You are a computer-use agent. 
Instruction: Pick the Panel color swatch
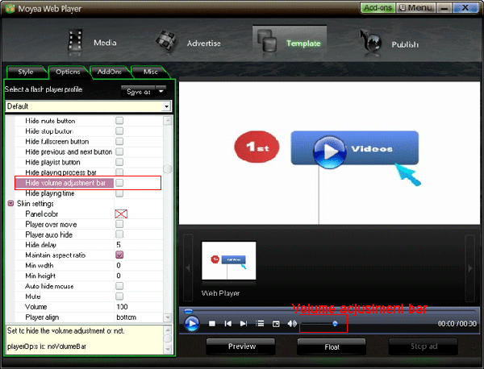click(x=121, y=214)
